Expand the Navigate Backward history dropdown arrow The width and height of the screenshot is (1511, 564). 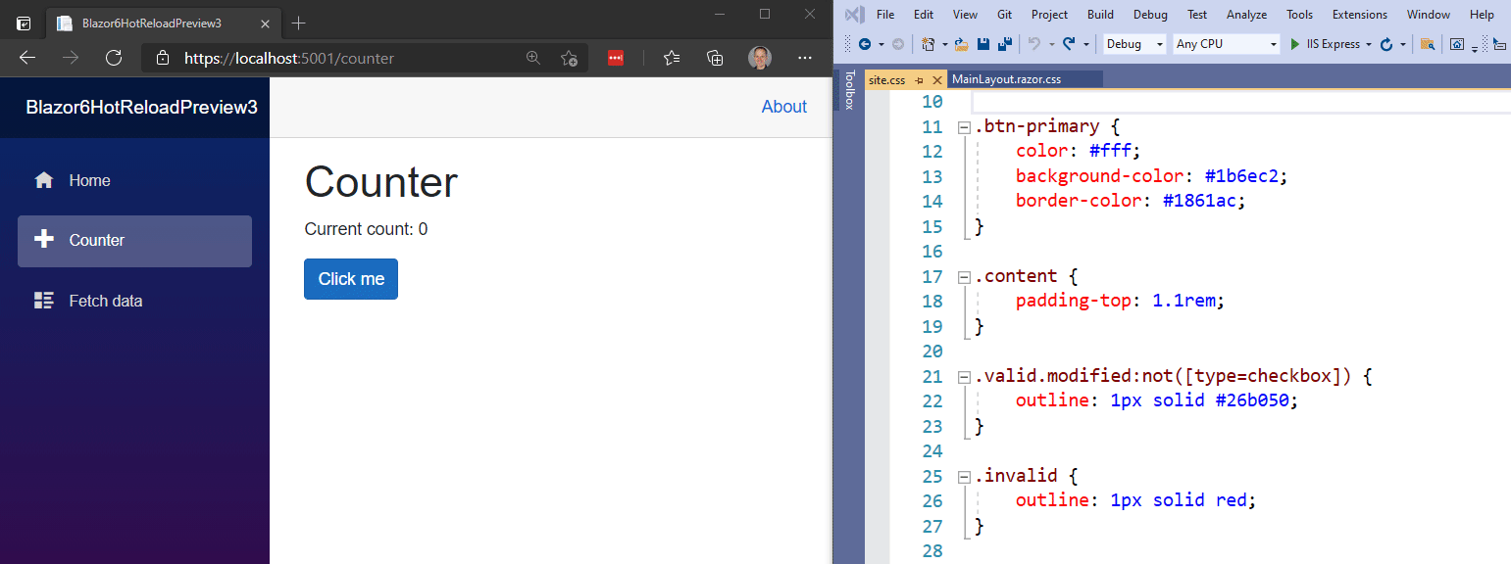click(x=881, y=44)
